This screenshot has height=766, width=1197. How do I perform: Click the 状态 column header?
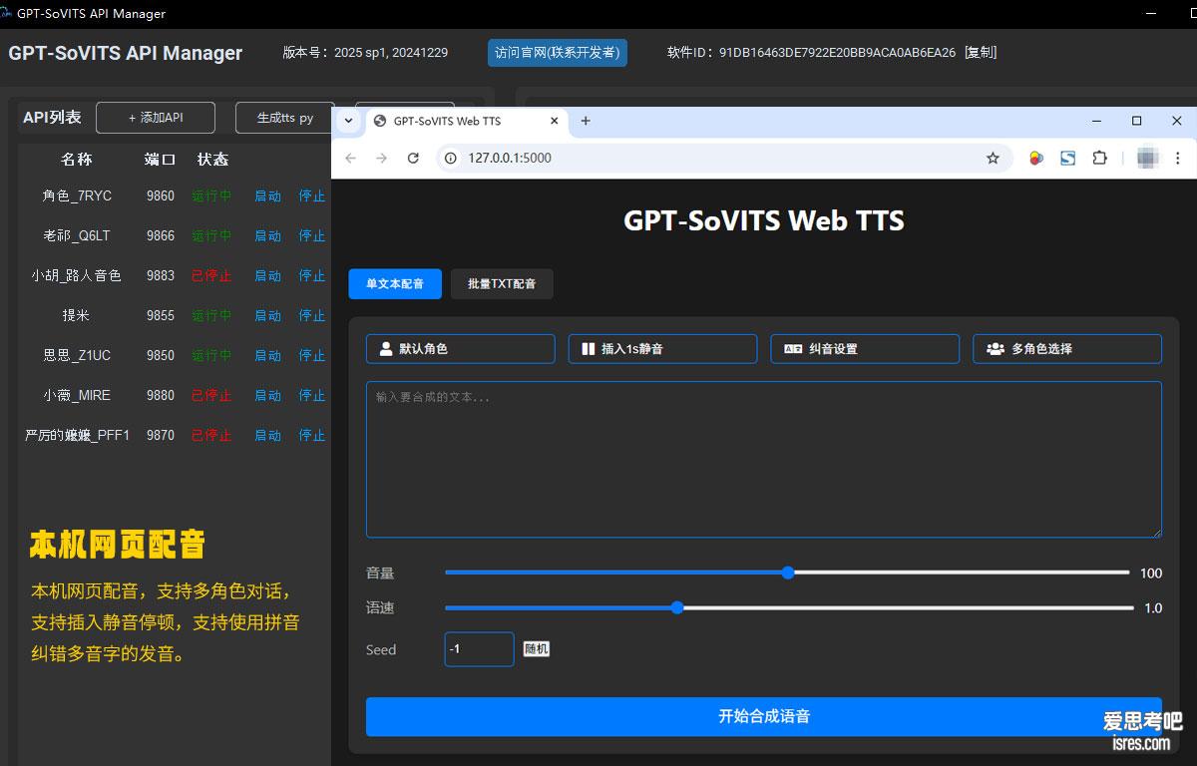[212, 160]
